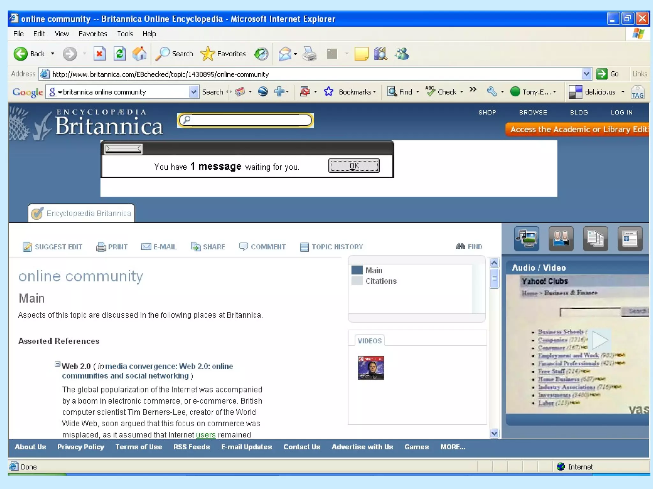Open the Bookmarks dropdown in Google toolbar
The image size is (653, 489).
coord(357,92)
